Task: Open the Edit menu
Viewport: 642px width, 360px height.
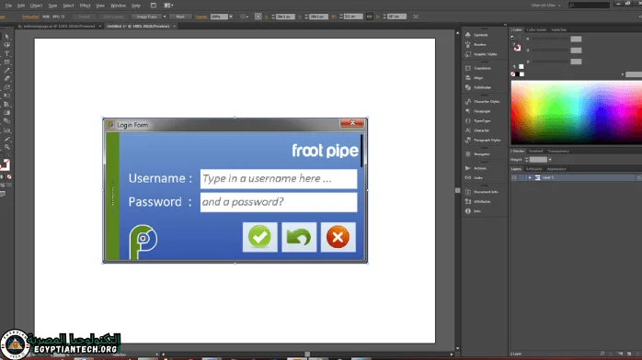Action: tap(21, 6)
